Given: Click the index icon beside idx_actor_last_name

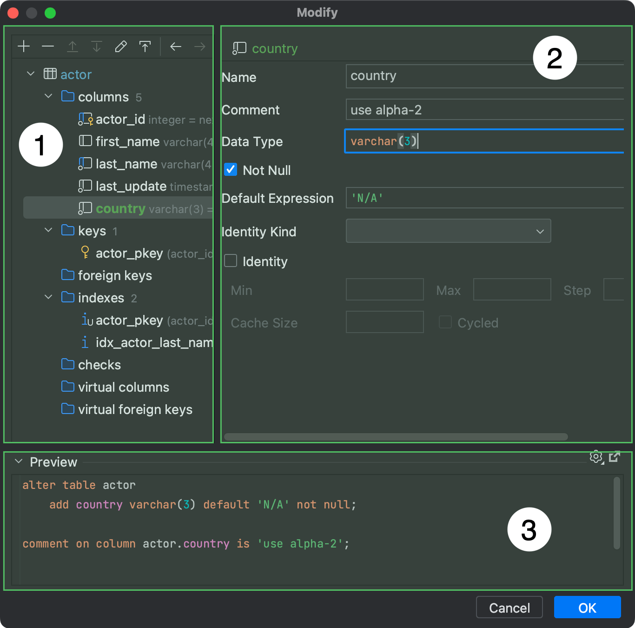Looking at the screenshot, I should pyautogui.click(x=85, y=342).
